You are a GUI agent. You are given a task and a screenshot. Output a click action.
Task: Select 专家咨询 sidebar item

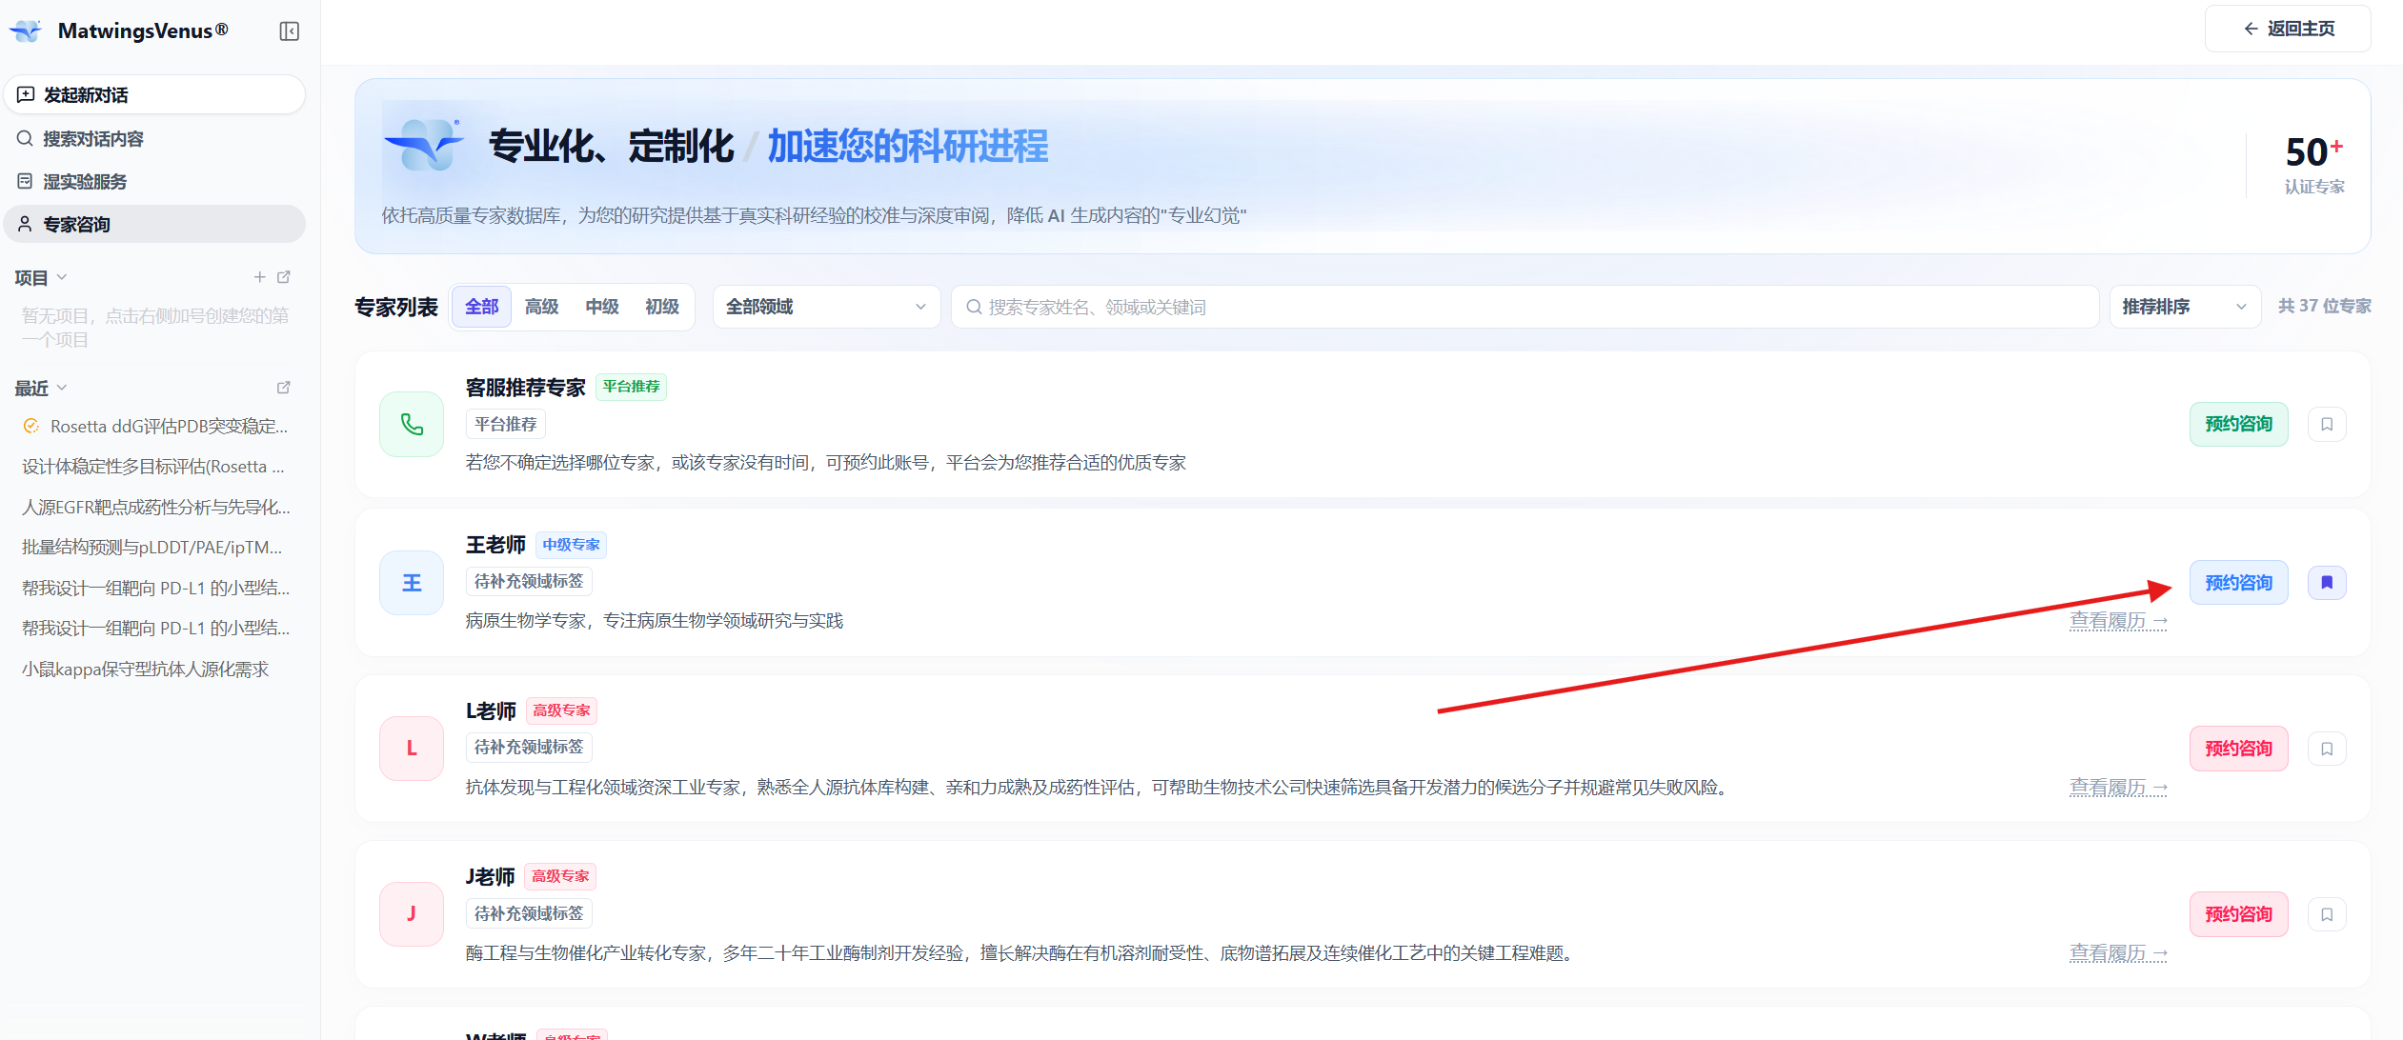[154, 225]
